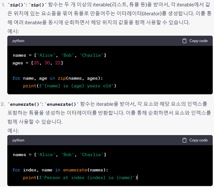This screenshot has height=187, width=214.
Task: Click the clipboard icon on the enumerate code block
Action: (x=184, y=140)
